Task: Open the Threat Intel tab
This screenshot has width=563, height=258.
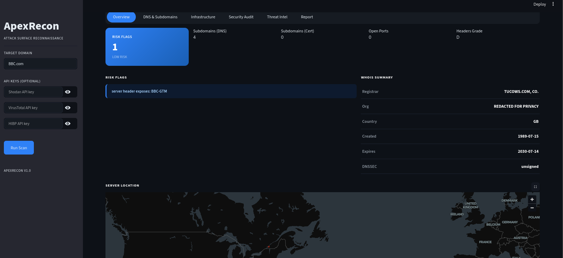Action: 277,17
